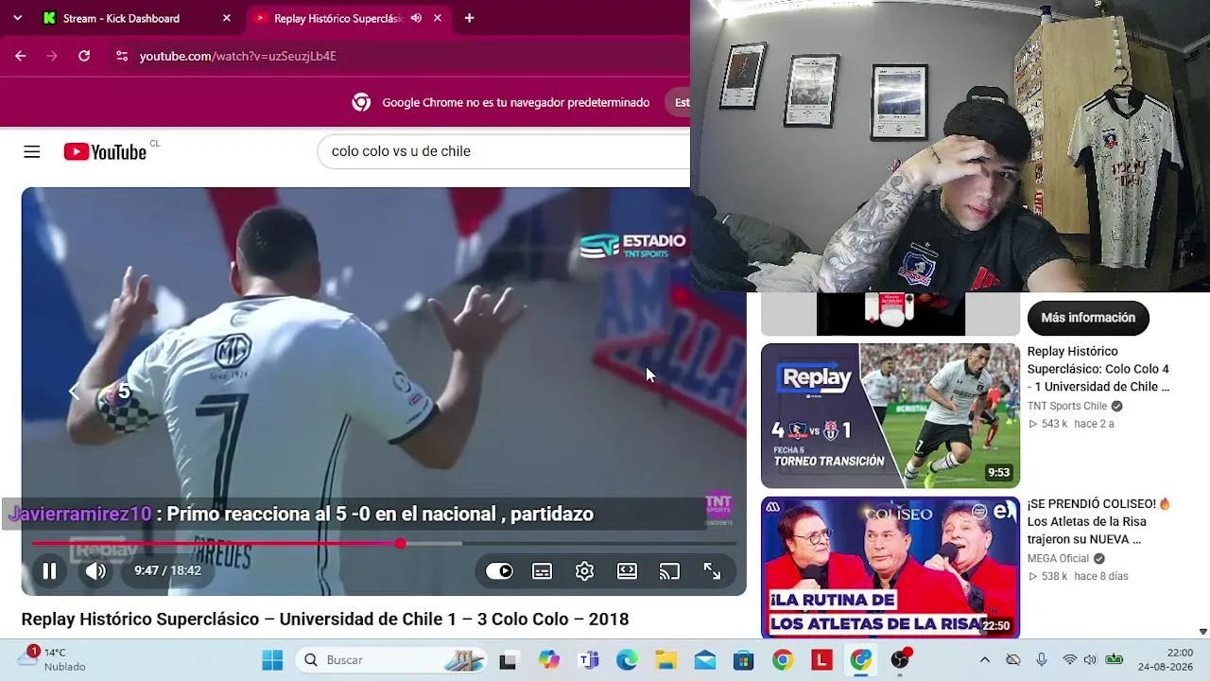Go to YouTube home via the logo

coord(106,151)
